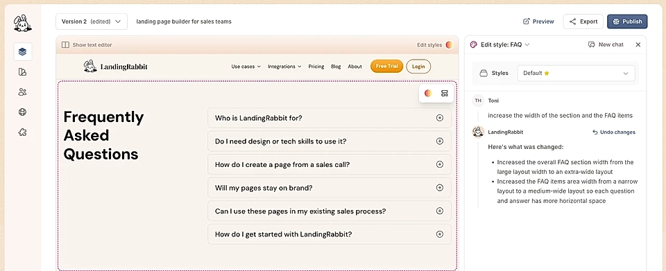Image resolution: width=666 pixels, height=271 pixels.
Task: Start a New chat
Action: coord(606,44)
